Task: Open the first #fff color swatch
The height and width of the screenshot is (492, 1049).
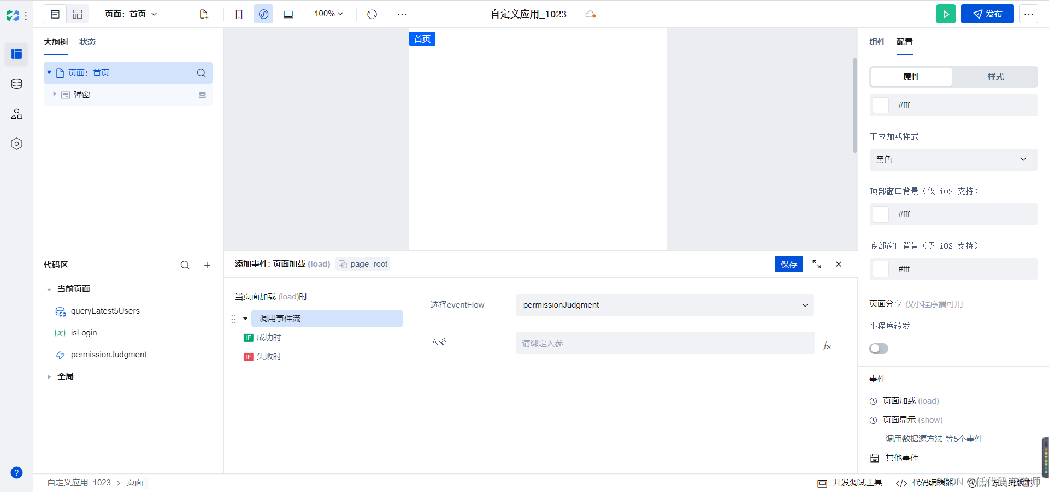Action: (x=881, y=105)
